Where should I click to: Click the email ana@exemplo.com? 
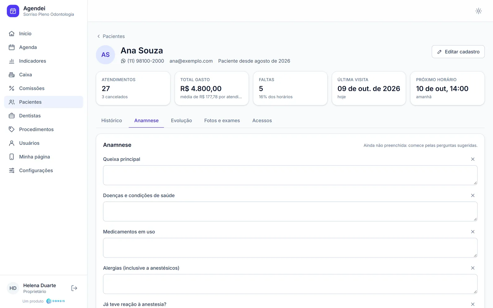(x=191, y=61)
